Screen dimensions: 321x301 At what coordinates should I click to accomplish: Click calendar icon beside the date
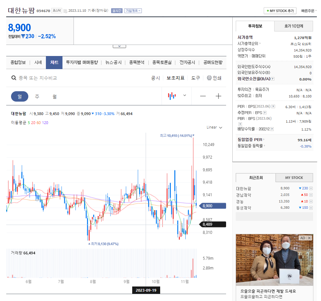click(x=65, y=11)
